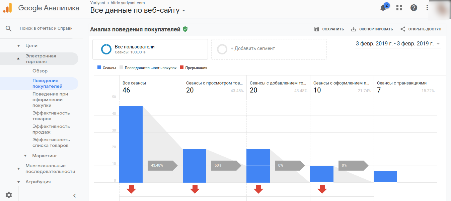This screenshot has height=201, width=451.
Task: Click the Yuriyant account breadcrumb link
Action: 98,3
